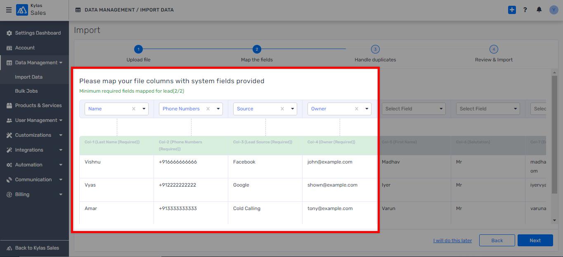Go to step 3 Handle duplicates
The image size is (563, 257).
(375, 49)
